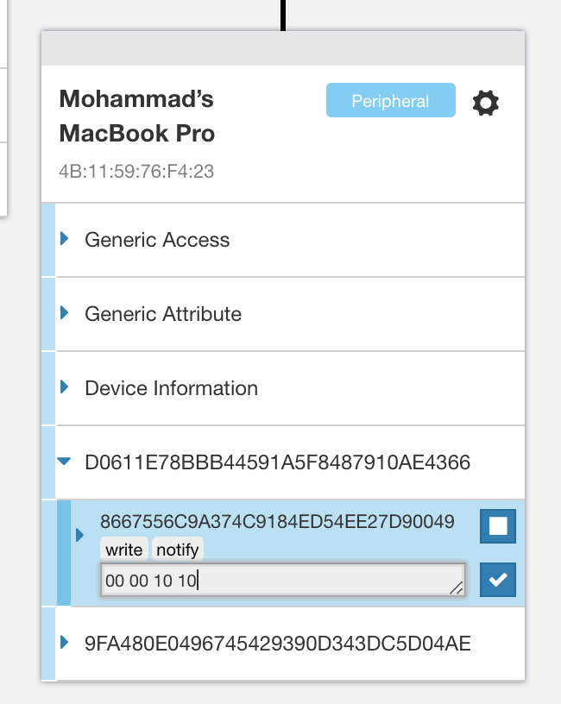
Task: Click the notify button under the characteristic
Action: pyautogui.click(x=178, y=549)
